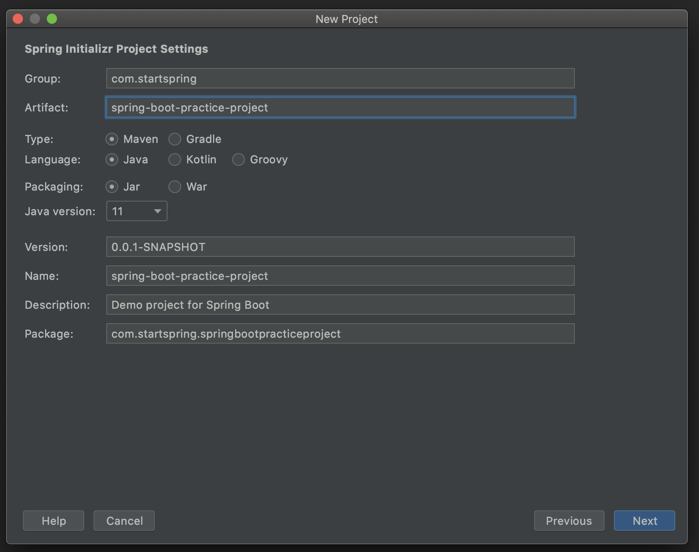
Task: Click the 'Language:' label
Action: [x=53, y=159]
